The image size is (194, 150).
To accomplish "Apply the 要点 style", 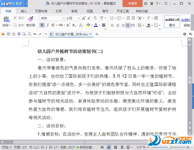I will coord(172,22).
